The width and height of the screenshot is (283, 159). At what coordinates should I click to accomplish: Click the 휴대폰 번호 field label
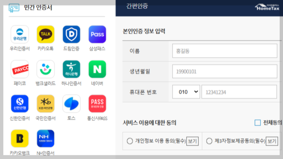coord(143,92)
